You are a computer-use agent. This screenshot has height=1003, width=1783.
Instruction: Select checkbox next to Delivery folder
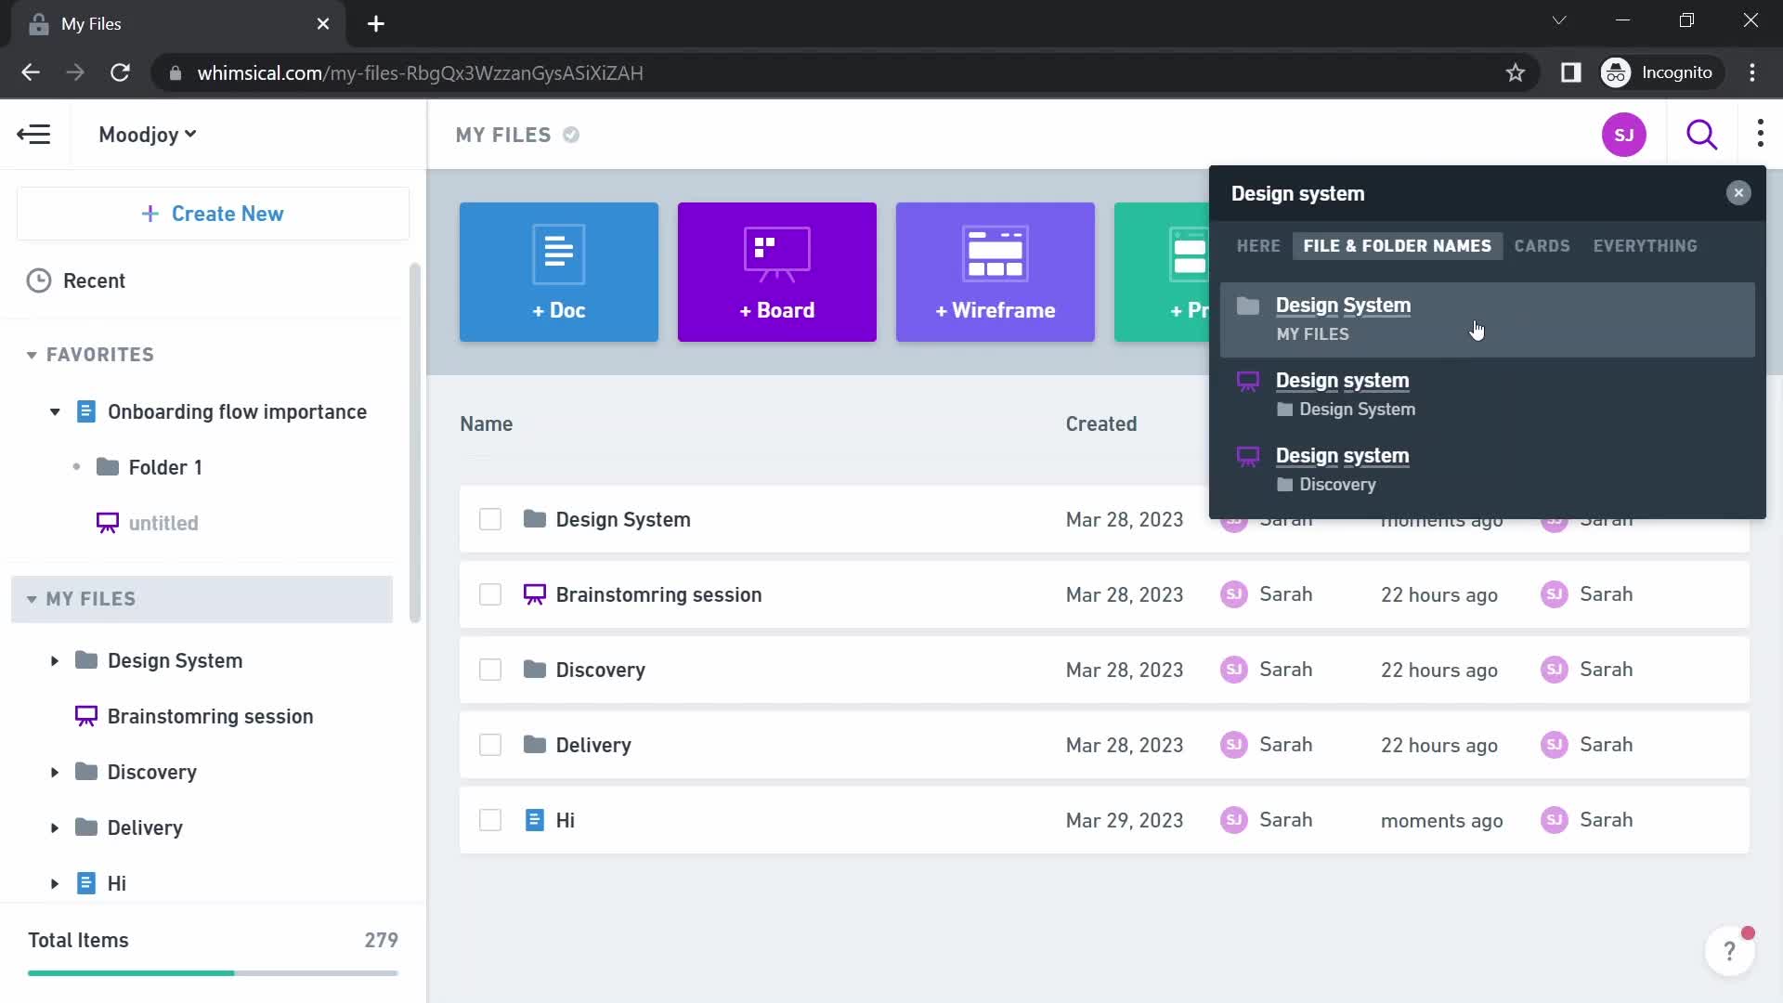point(491,745)
